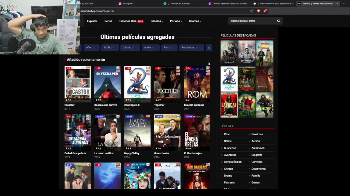Click the Brave Rewards triangle icon
This screenshot has height=196, width=350.
point(265,11)
